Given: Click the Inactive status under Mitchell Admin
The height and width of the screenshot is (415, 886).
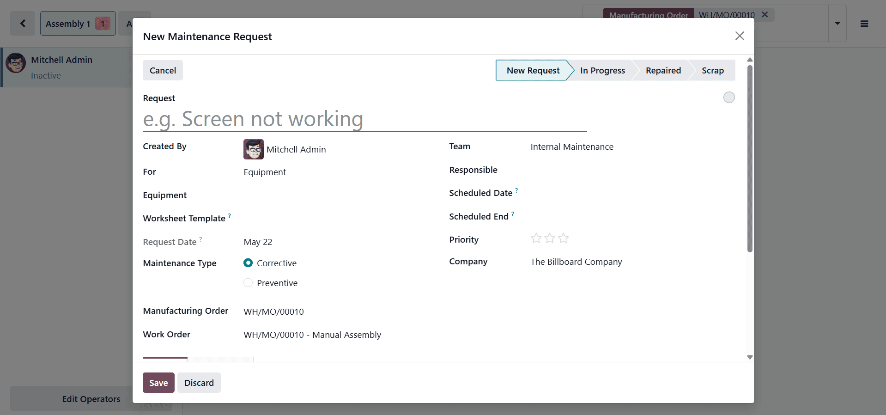Looking at the screenshot, I should tap(46, 75).
